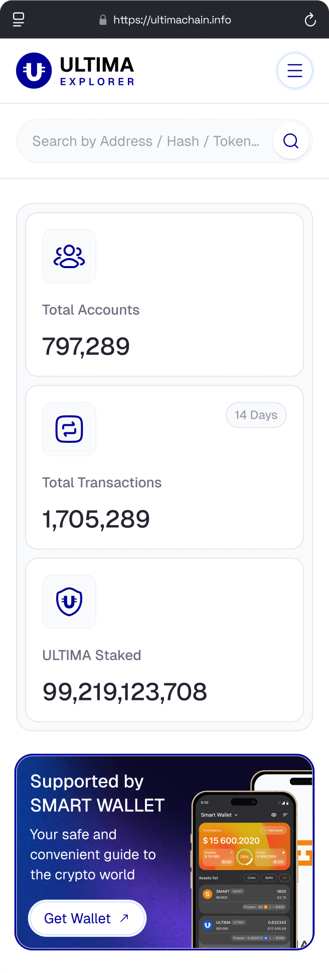Open the hamburger navigation menu
329x973 pixels.
[x=294, y=71]
